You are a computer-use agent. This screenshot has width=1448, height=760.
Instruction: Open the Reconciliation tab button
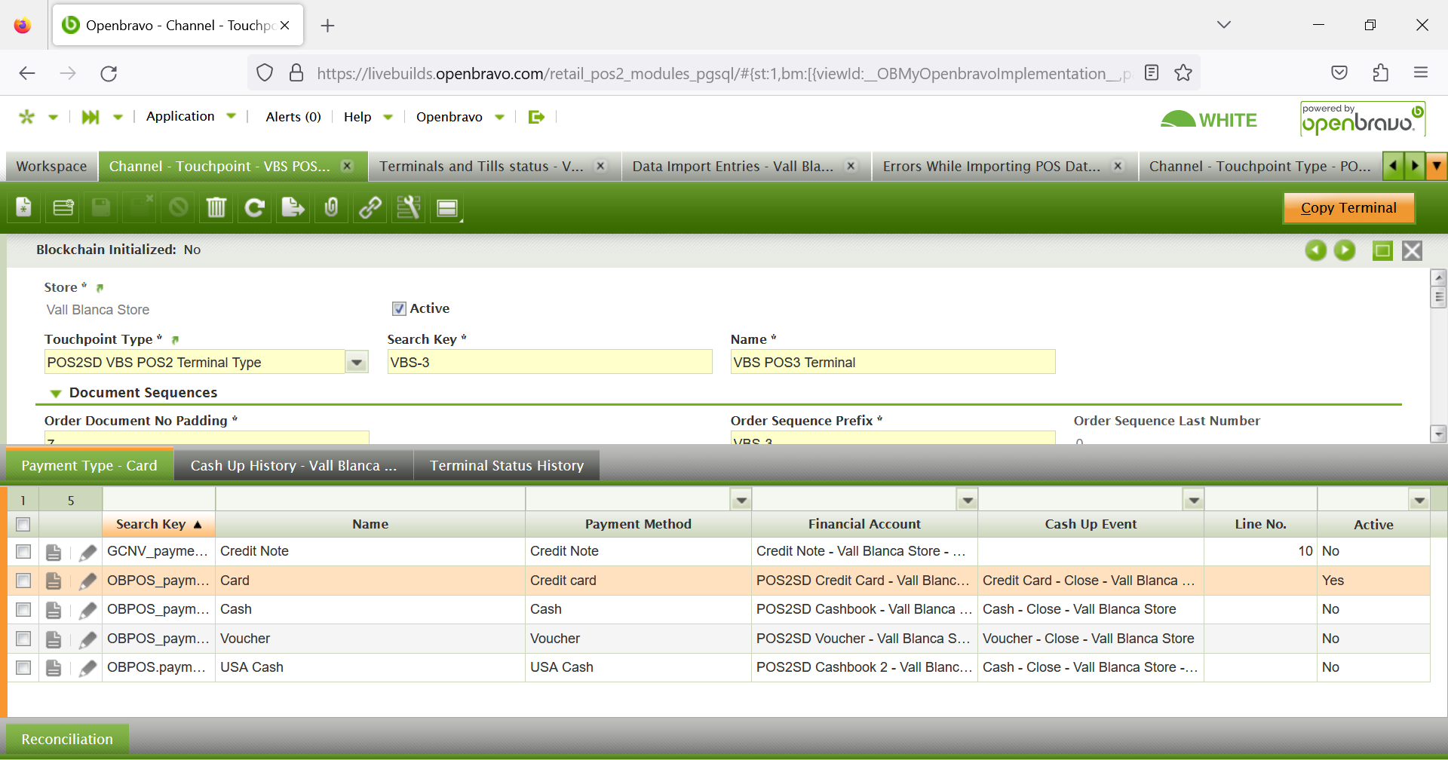pos(67,740)
